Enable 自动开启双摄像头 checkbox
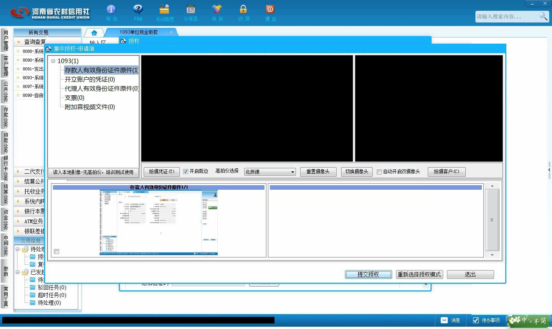The width and height of the screenshot is (552, 329). (379, 172)
